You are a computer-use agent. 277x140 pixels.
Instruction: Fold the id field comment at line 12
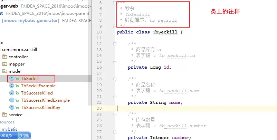tap(115, 44)
